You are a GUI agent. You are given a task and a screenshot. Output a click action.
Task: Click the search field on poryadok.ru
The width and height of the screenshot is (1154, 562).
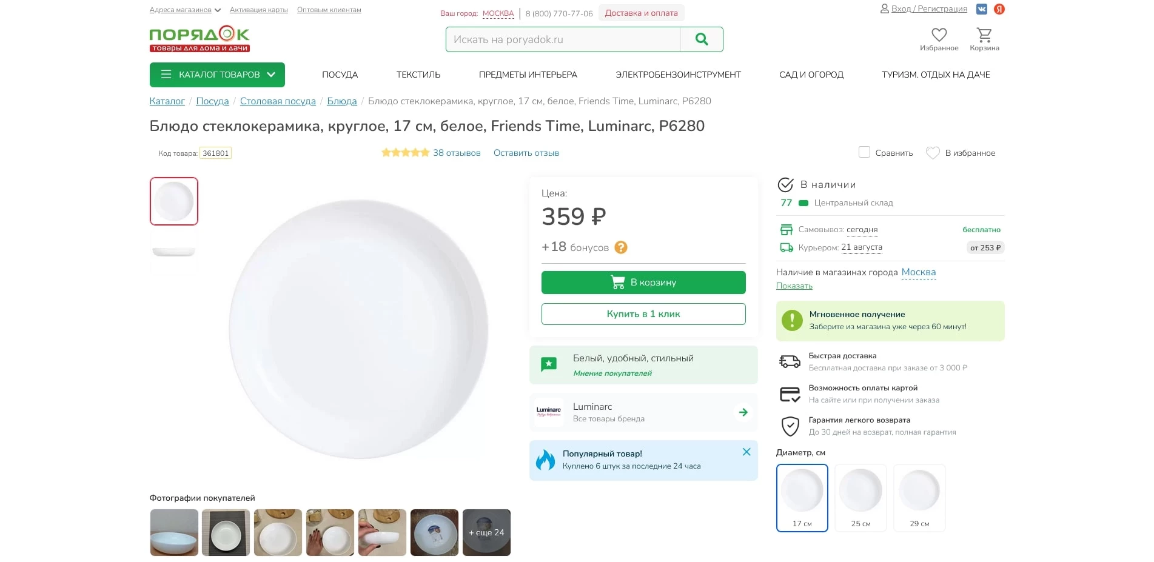563,39
